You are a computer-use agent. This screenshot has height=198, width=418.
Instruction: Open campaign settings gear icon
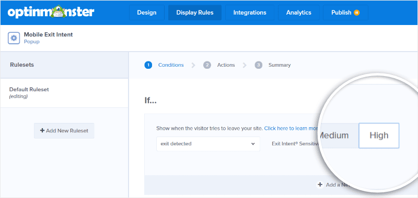(14, 38)
